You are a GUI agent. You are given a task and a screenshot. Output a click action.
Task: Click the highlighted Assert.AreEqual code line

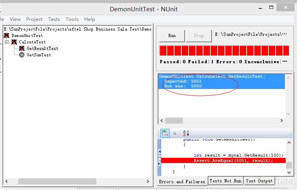coord(223,161)
